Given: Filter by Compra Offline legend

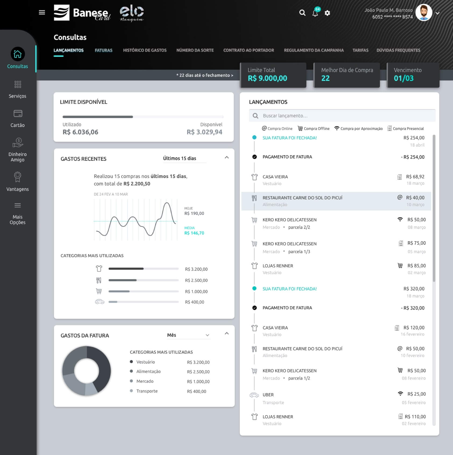Looking at the screenshot, I should (x=313, y=129).
